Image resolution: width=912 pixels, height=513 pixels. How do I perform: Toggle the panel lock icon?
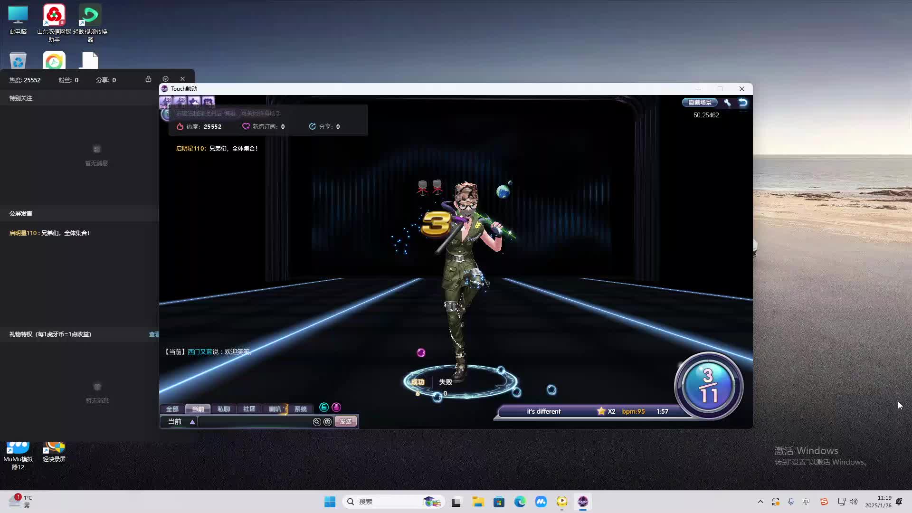coord(148,79)
